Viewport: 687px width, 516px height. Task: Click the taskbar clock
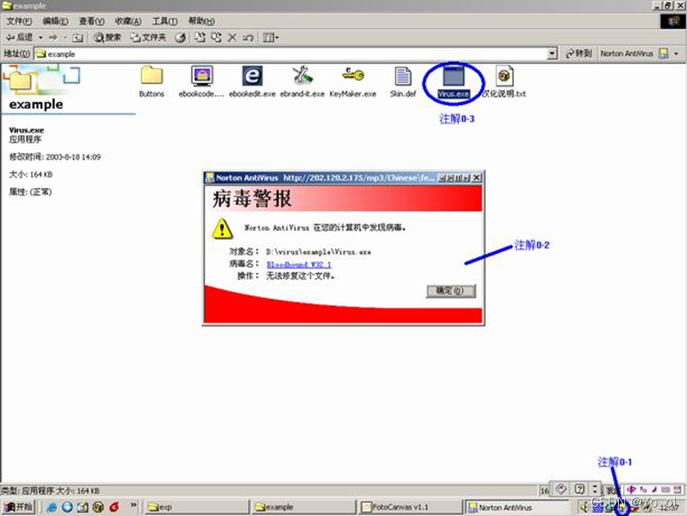pos(668,507)
